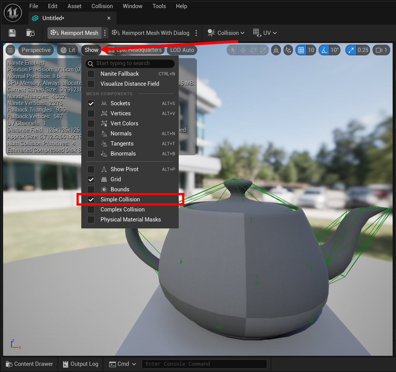Check Physical Material Masks
396x372 pixels.
pyautogui.click(x=91, y=220)
